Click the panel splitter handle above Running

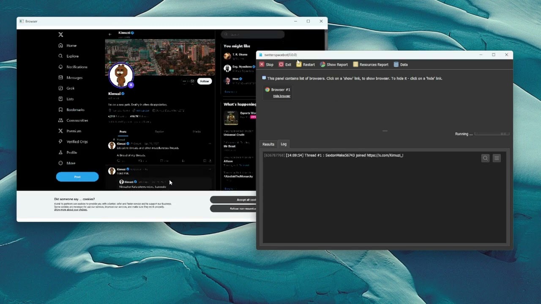(385, 131)
